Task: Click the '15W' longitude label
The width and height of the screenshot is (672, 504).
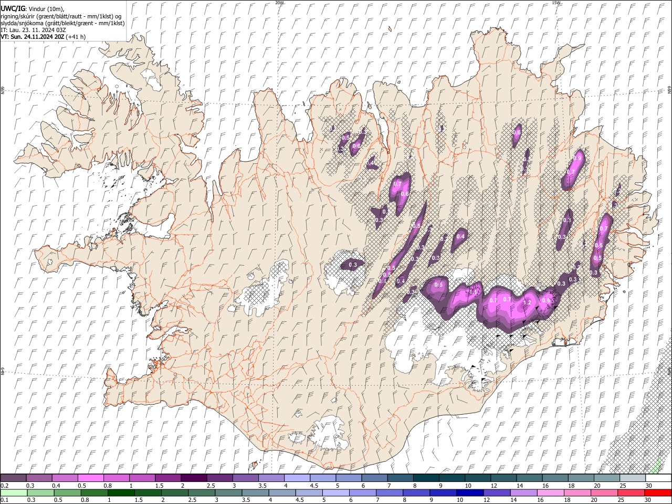Action: (556, 3)
